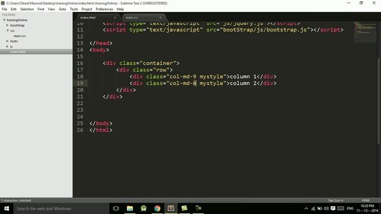381x214 pixels.
Task: Open the Project menu
Action: (x=87, y=10)
